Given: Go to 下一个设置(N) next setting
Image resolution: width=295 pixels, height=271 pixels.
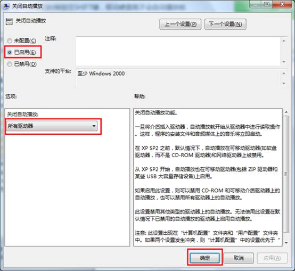Looking at the screenshot, I should (225, 24).
